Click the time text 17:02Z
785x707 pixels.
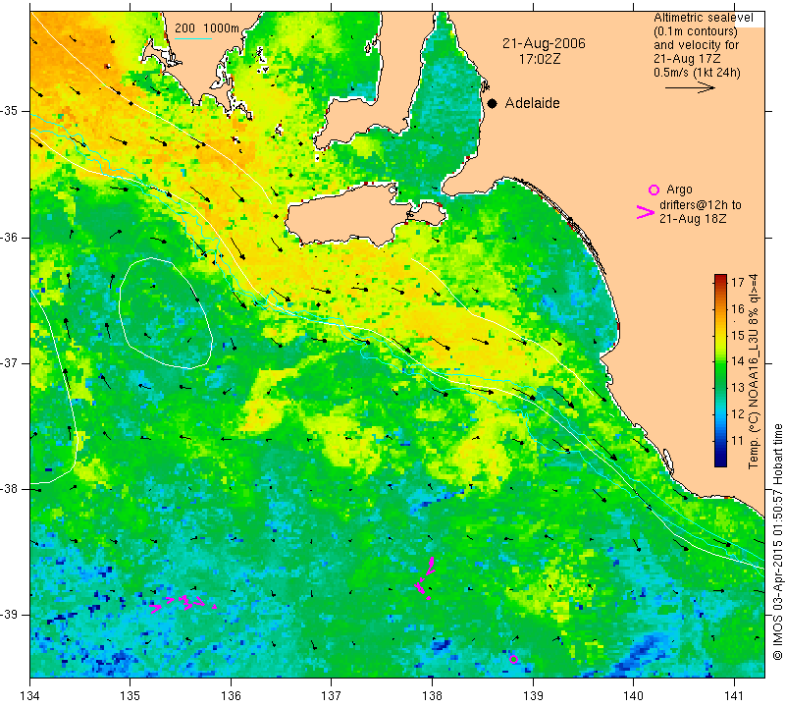(540, 59)
